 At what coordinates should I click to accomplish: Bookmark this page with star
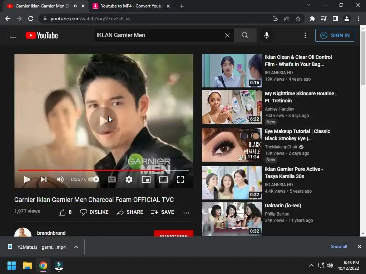pos(298,19)
